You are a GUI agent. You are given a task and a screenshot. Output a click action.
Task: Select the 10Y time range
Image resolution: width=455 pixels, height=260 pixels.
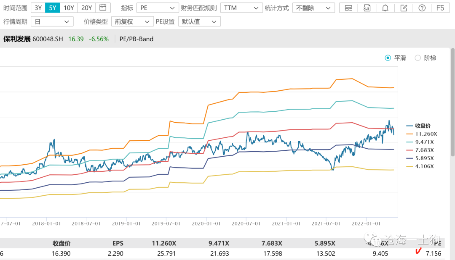point(69,8)
